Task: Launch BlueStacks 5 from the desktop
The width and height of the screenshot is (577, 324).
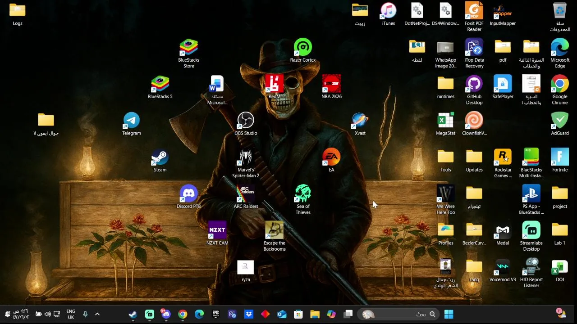Action: click(160, 87)
